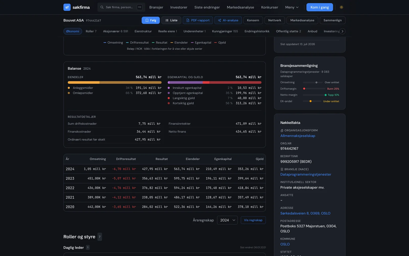Toggle Omsetning series in chart legend
Screen dimensions: 409x256
[x=113, y=42]
